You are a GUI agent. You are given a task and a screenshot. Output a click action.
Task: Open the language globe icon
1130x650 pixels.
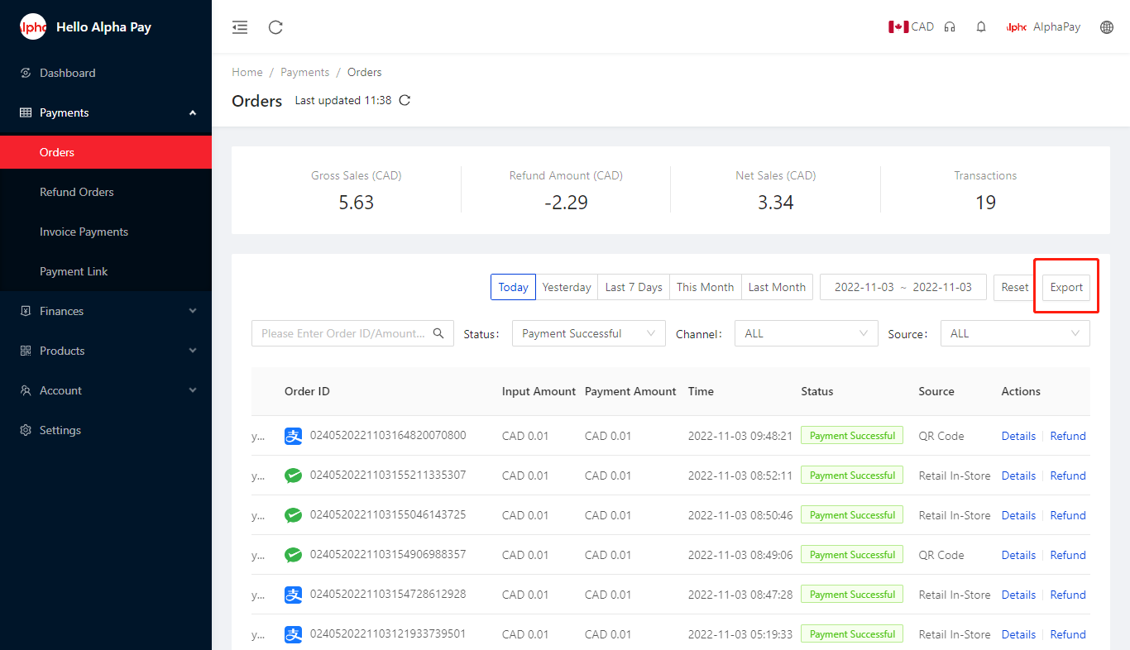[x=1107, y=27]
